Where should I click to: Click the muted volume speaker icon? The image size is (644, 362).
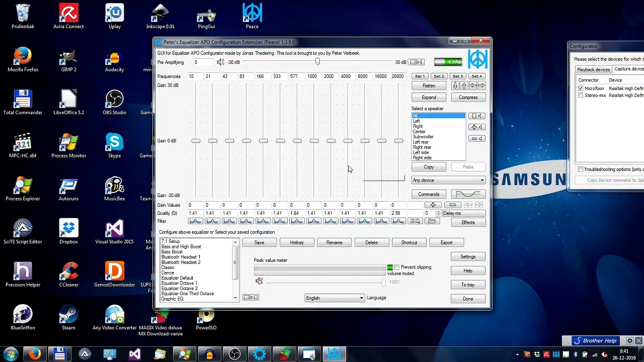tap(259, 282)
